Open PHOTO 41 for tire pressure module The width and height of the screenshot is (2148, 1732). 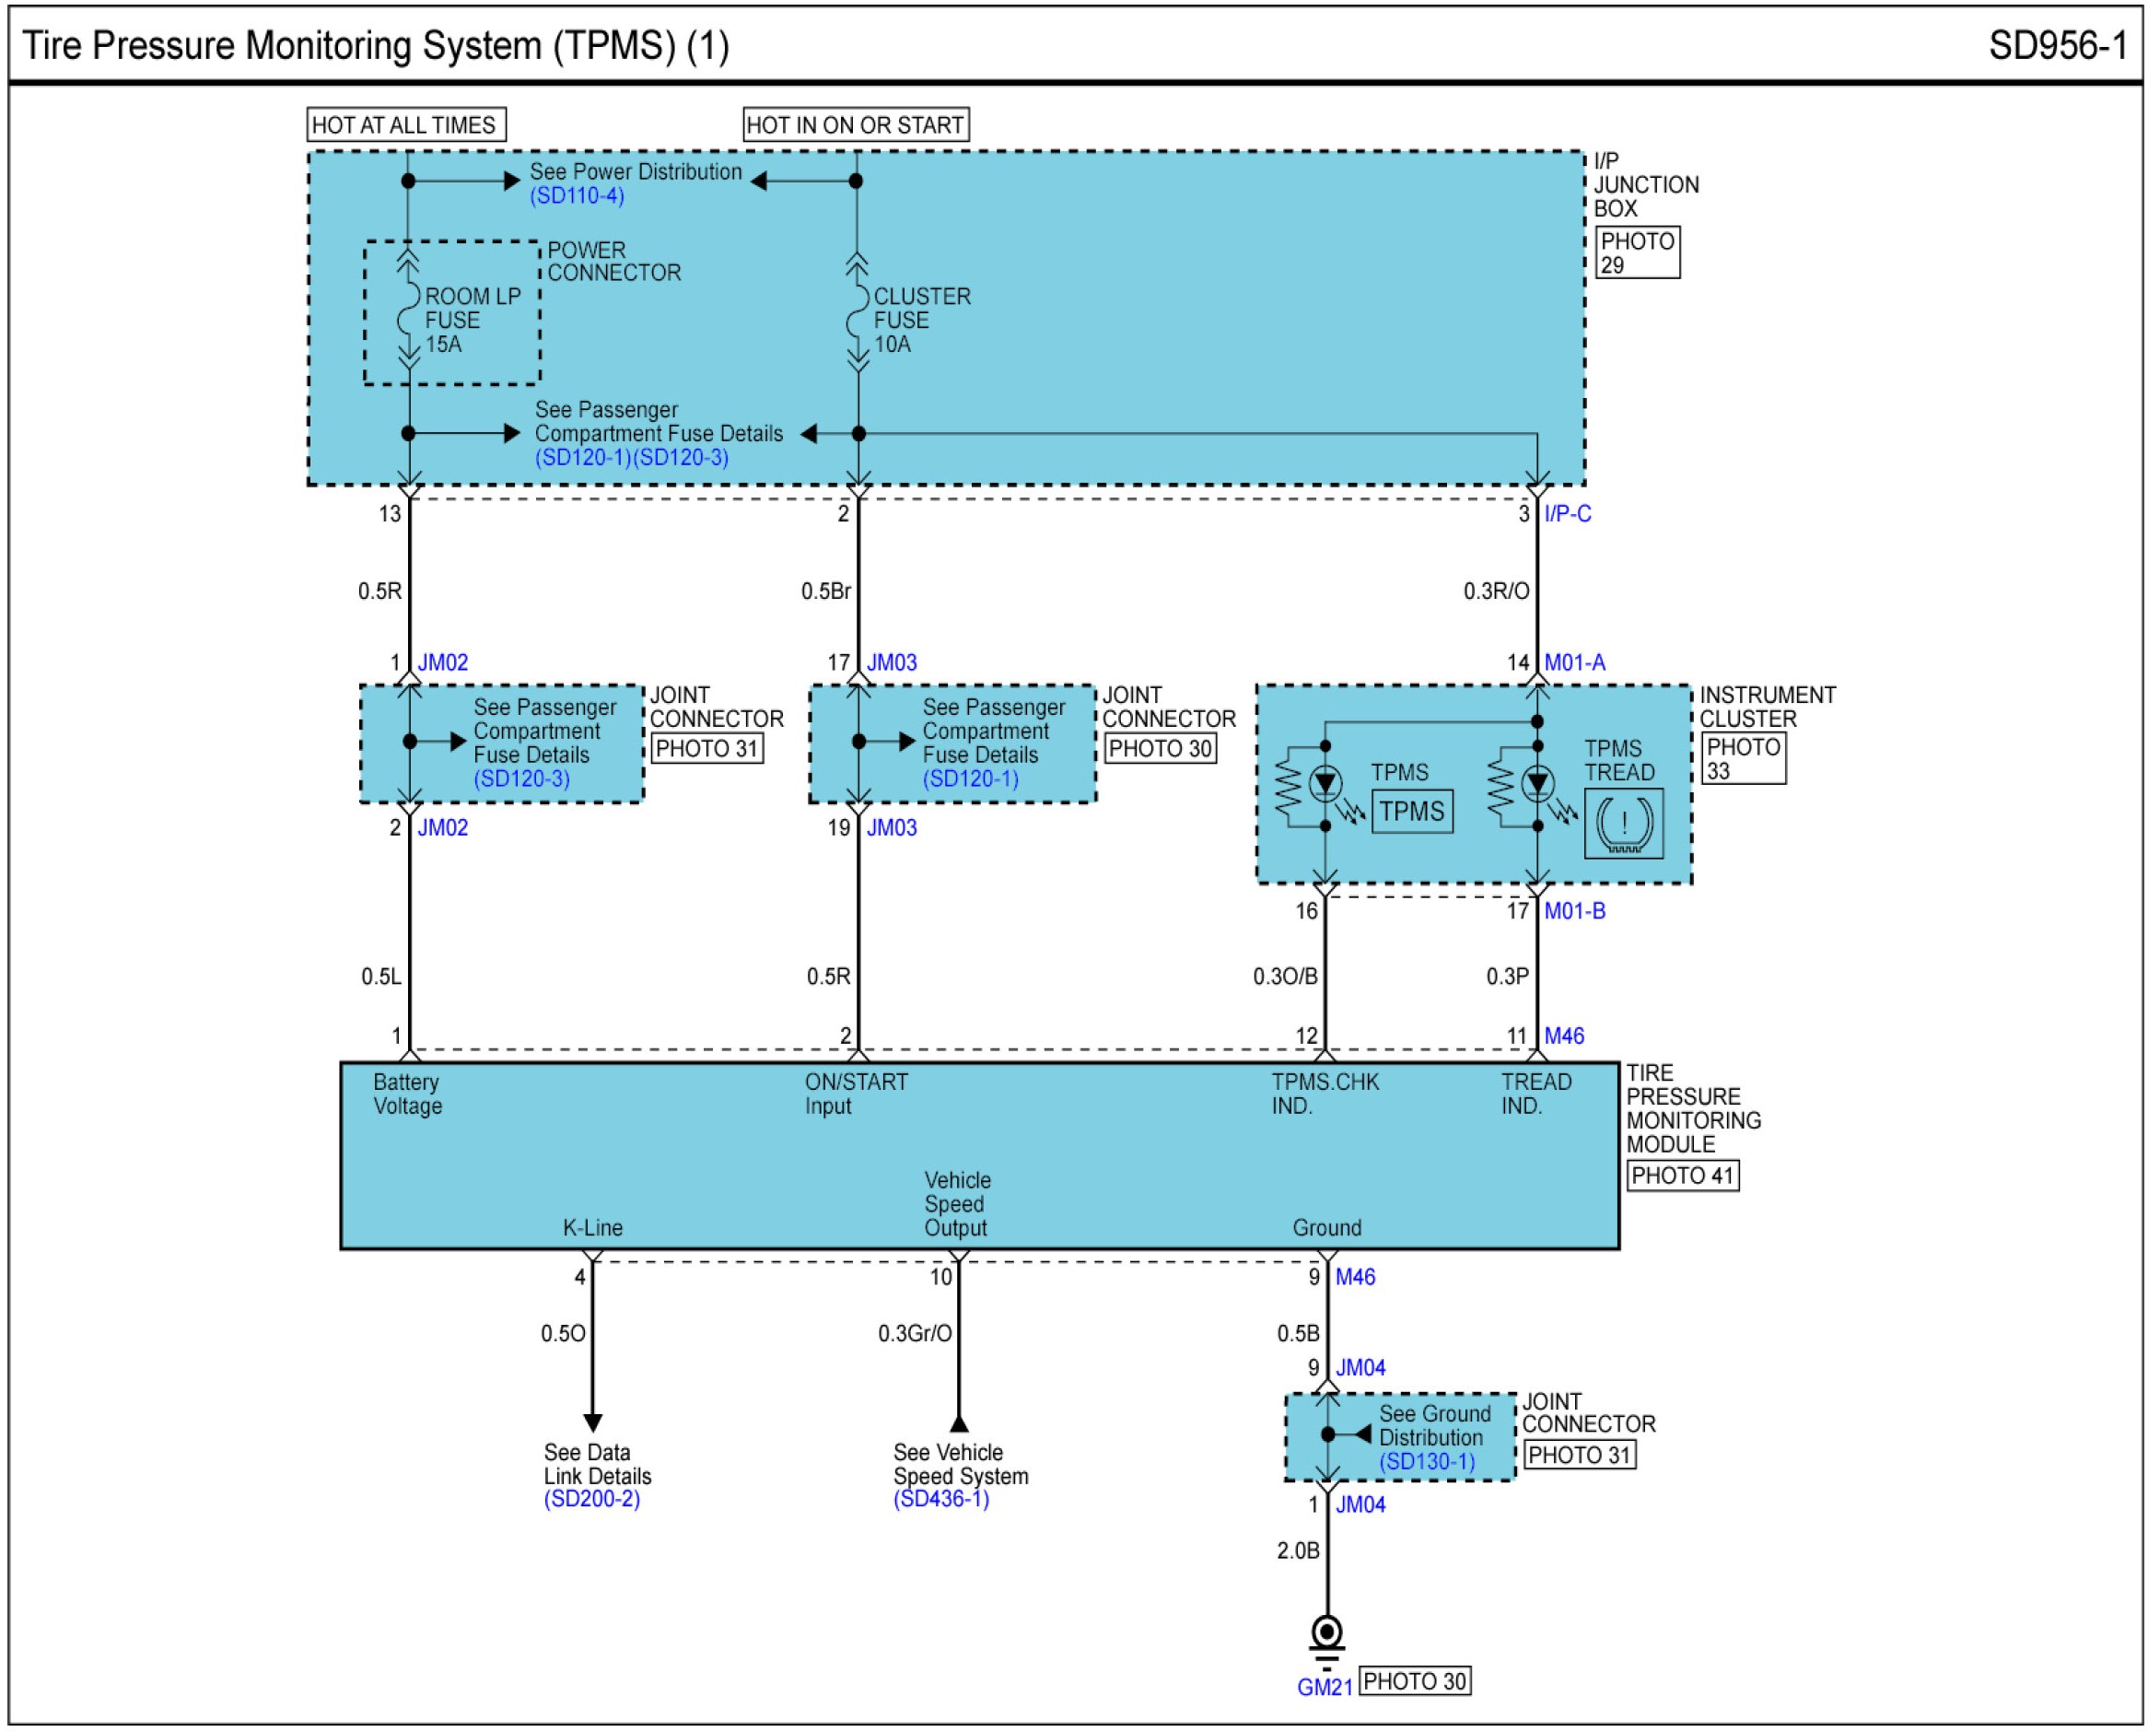[1682, 1176]
